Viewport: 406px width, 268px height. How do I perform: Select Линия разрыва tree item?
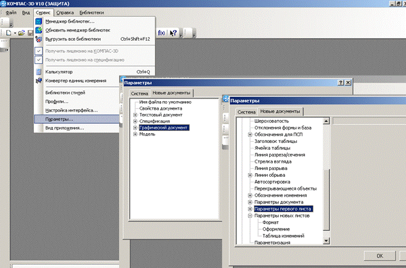271,168
